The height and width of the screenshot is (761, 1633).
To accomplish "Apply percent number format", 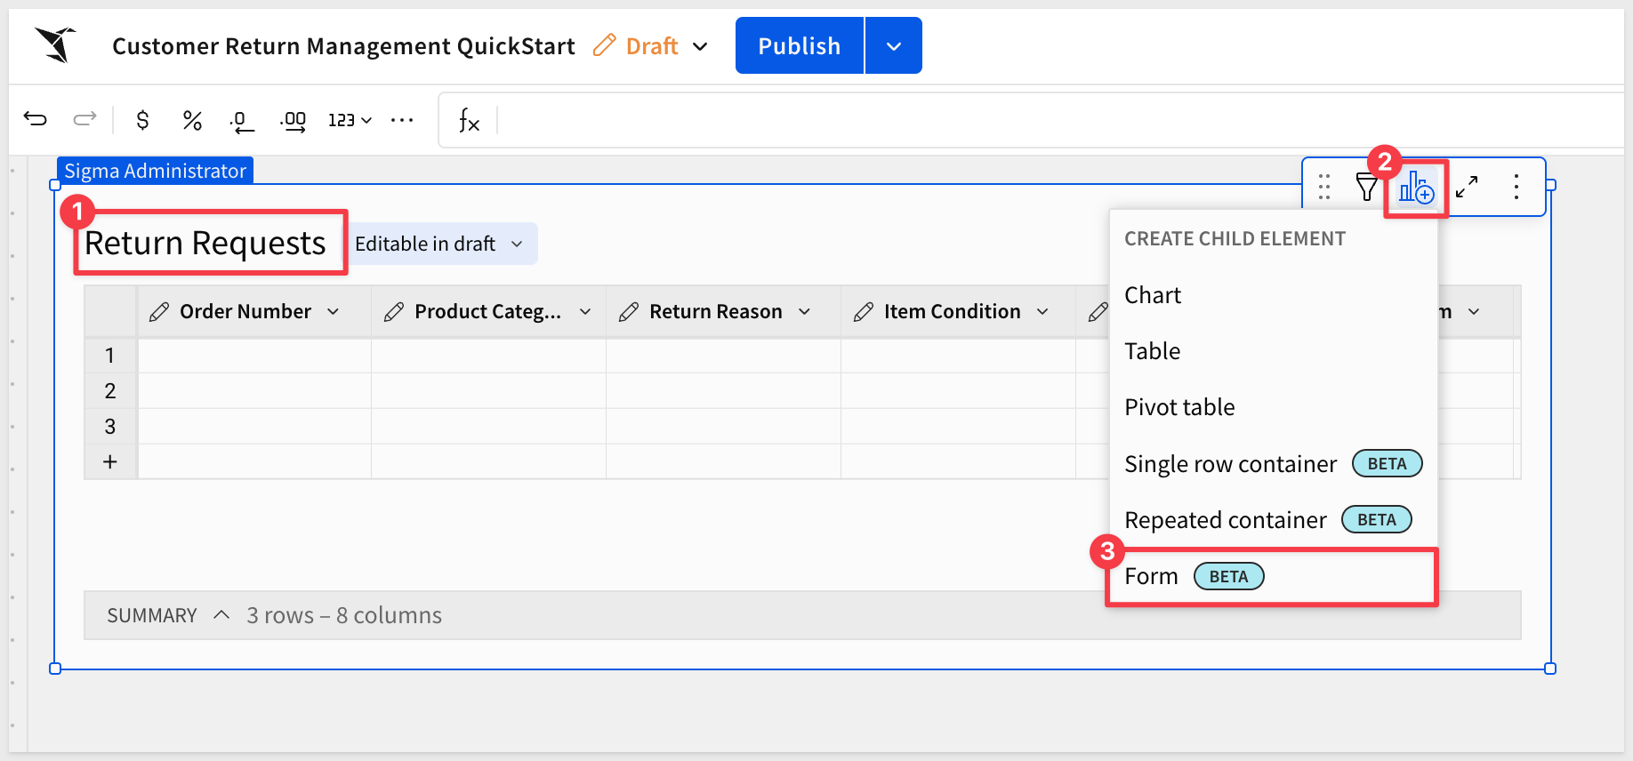I will pyautogui.click(x=192, y=120).
